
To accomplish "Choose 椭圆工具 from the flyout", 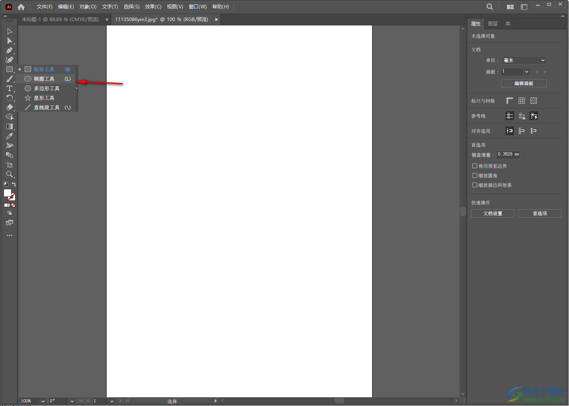I will click(46, 79).
